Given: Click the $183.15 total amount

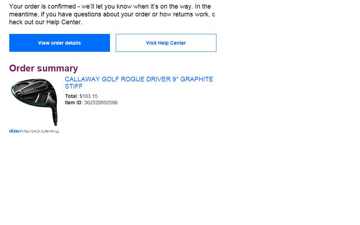Looking at the screenshot, I should 89,96.
